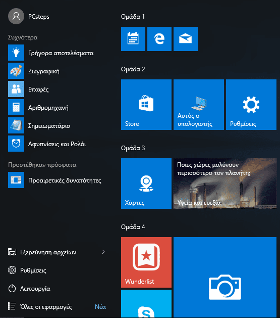Click the Αφυπνίσεις και Ρολόι clock icon
The image size is (280, 318).
pyautogui.click(x=16, y=144)
